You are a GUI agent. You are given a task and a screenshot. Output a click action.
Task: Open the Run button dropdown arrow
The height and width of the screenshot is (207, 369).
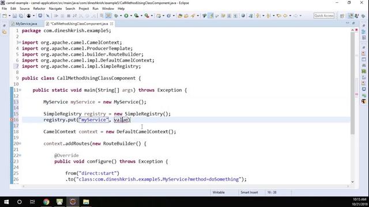point(131,16)
